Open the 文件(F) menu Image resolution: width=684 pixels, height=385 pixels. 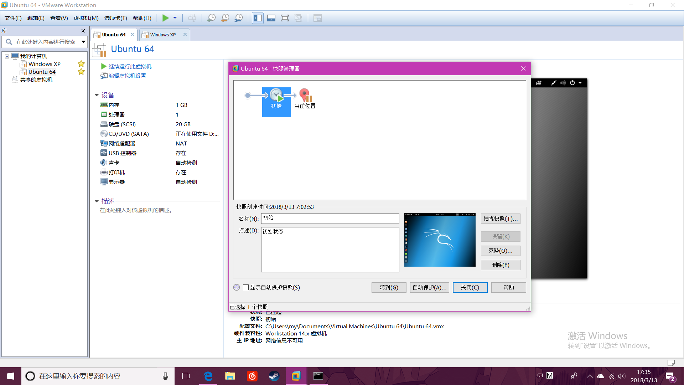pos(13,18)
